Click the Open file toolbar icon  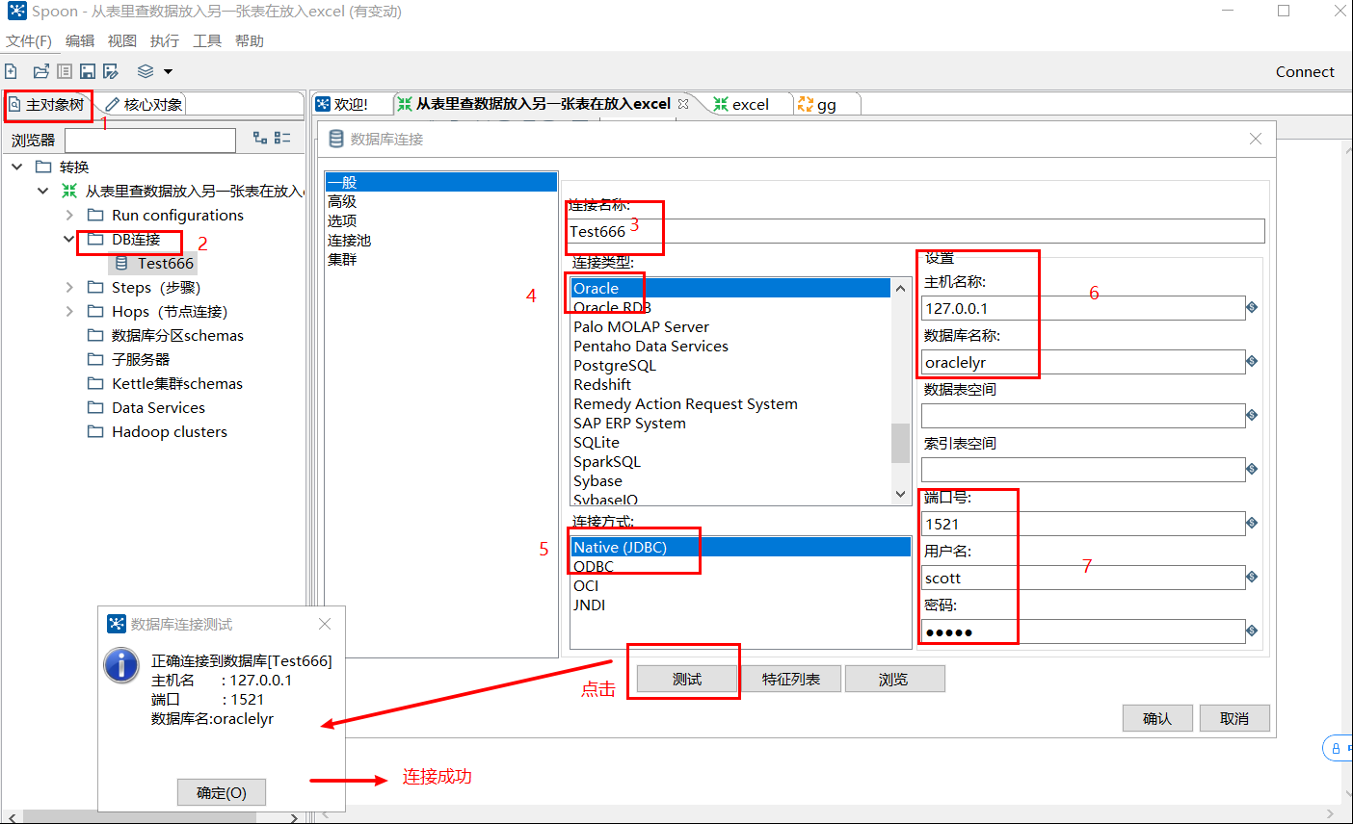click(40, 71)
